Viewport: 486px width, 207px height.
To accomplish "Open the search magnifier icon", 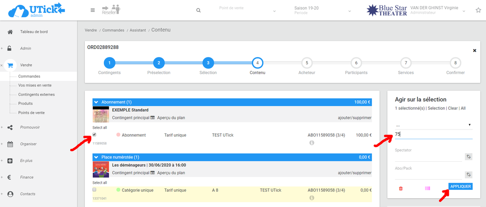I will 198,10.
